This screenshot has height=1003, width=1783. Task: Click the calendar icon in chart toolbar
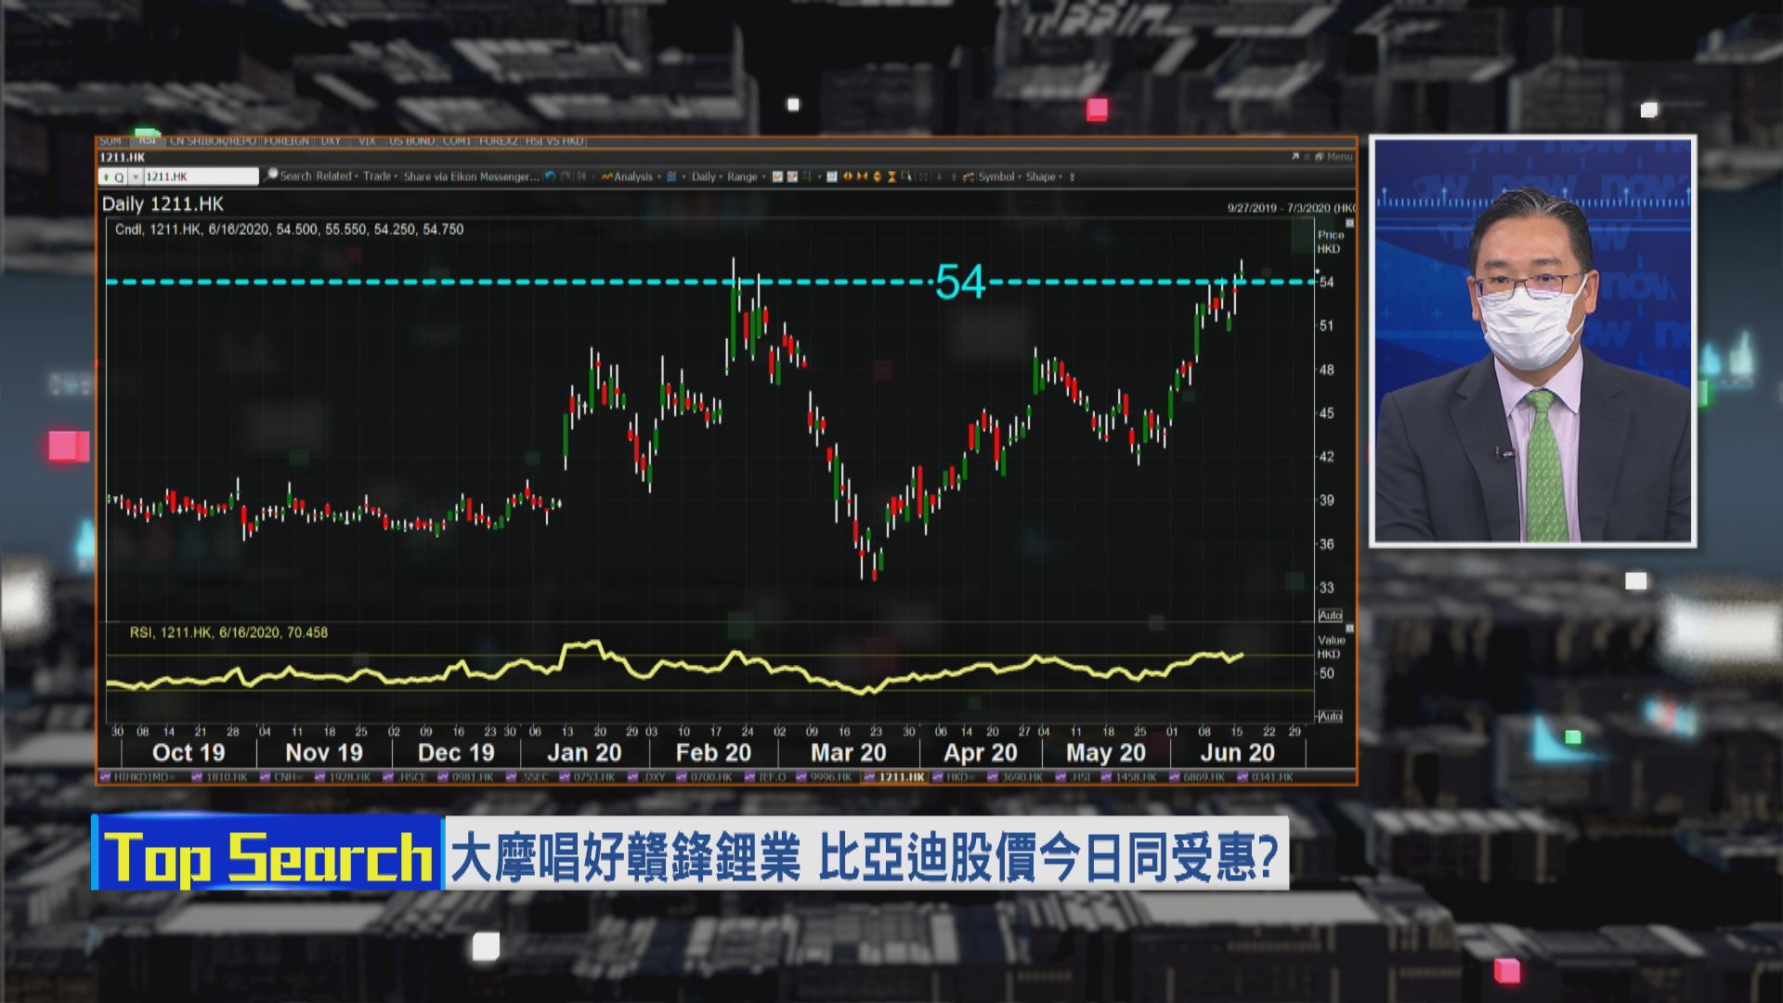(832, 176)
